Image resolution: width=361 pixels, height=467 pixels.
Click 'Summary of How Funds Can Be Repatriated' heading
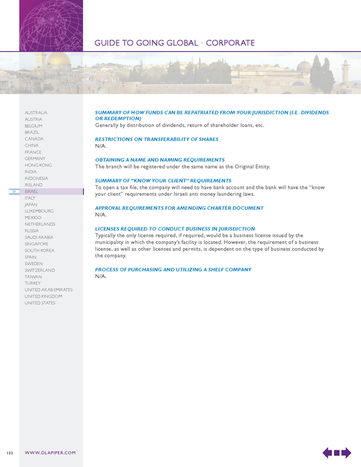(212, 115)
